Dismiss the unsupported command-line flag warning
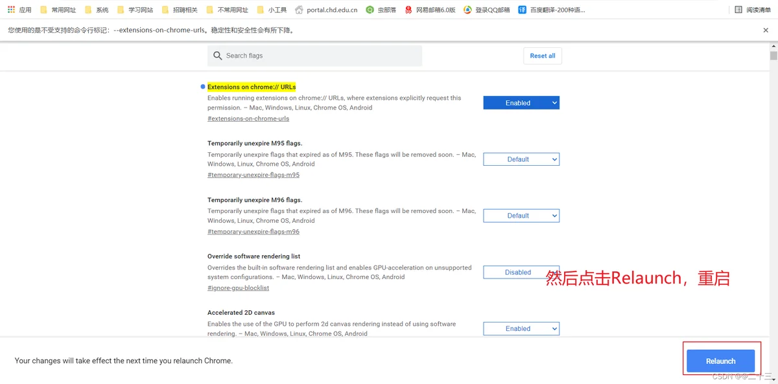The height and width of the screenshot is (384, 778). click(766, 30)
